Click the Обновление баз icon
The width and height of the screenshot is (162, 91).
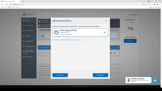coord(24,46)
